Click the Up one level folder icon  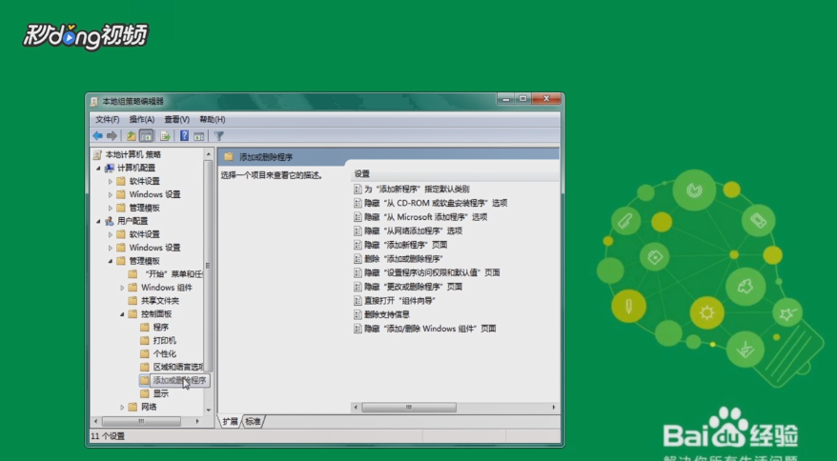(x=132, y=136)
